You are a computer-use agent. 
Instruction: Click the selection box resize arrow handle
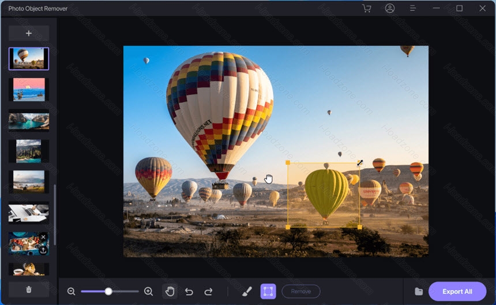(x=360, y=163)
